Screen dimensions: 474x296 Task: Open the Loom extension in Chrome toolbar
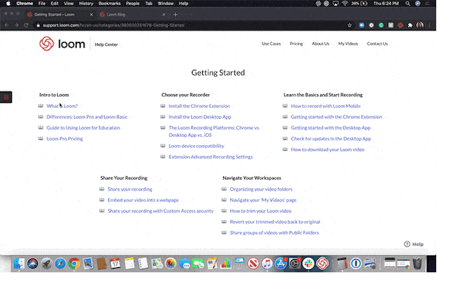pos(400,25)
